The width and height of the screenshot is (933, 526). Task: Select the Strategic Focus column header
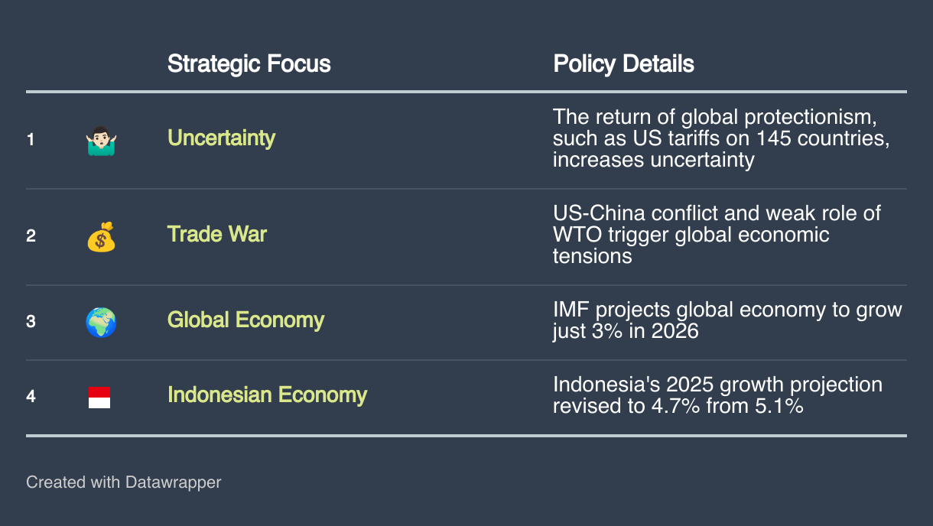pos(249,63)
